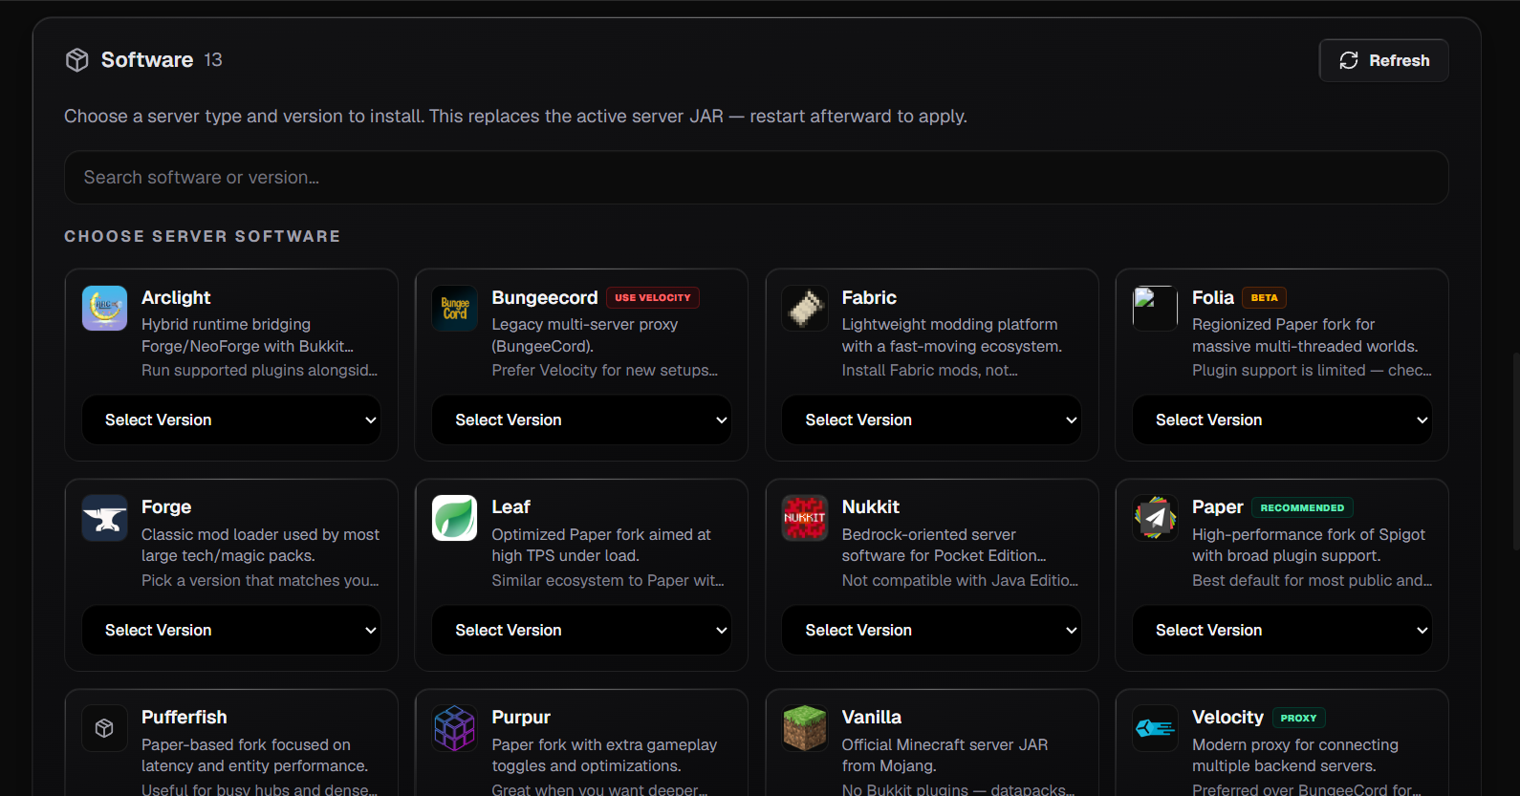Click the Pufferfish card title
The height and width of the screenshot is (796, 1520).
click(x=185, y=718)
